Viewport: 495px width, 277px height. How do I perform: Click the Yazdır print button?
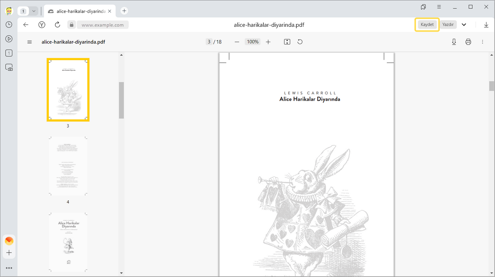coord(448,25)
